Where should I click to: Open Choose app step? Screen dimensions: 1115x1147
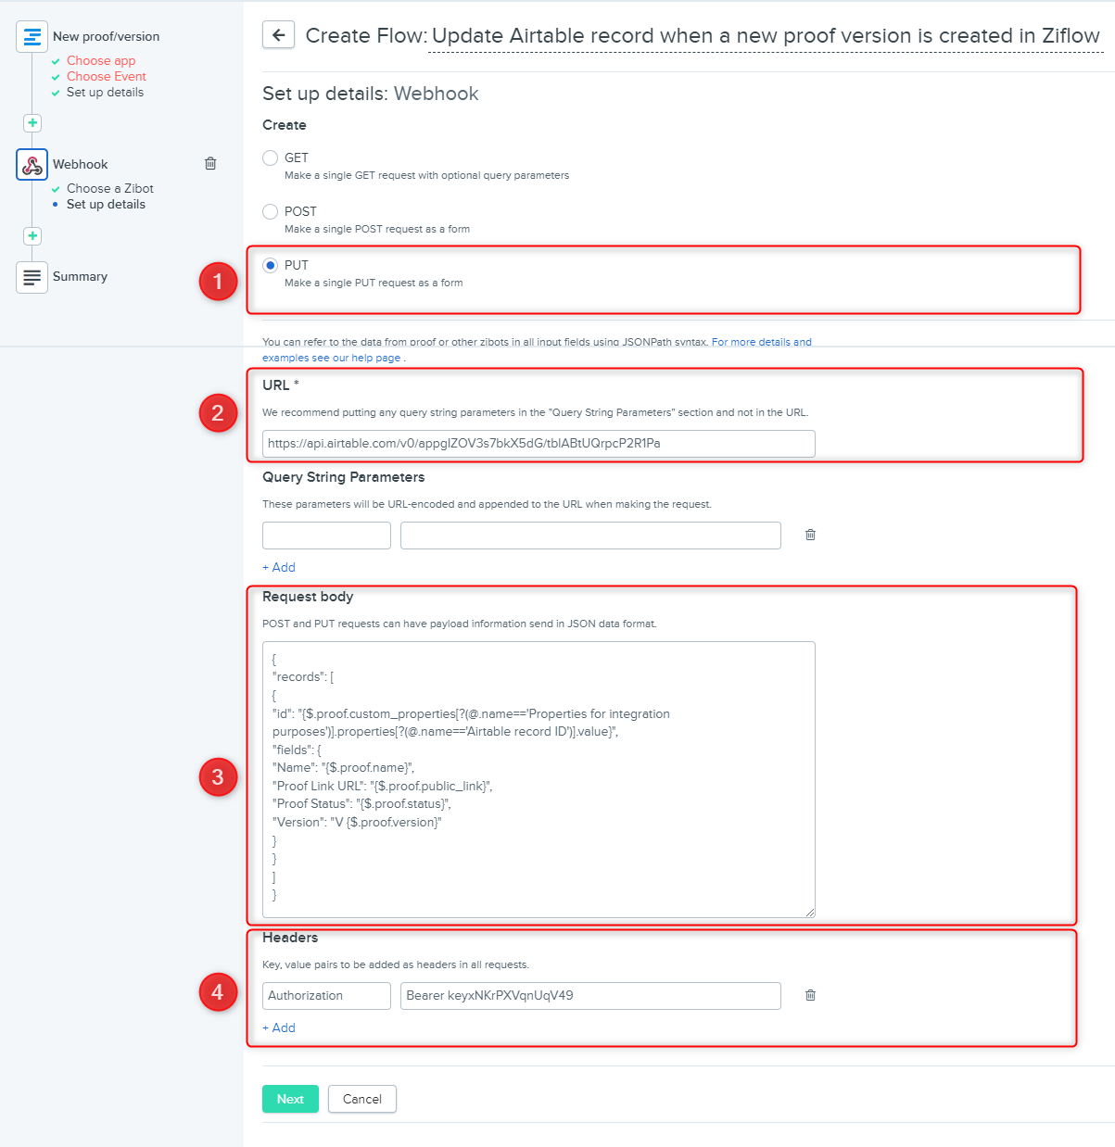point(101,60)
